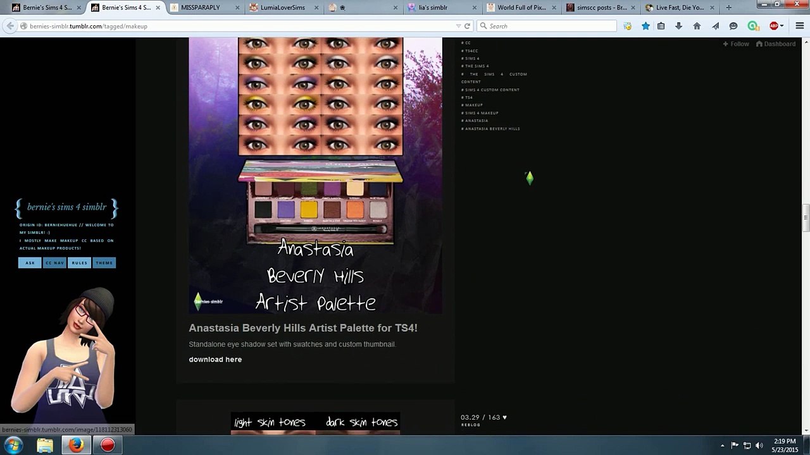Open Action Center flag icon in tray

[735, 446]
